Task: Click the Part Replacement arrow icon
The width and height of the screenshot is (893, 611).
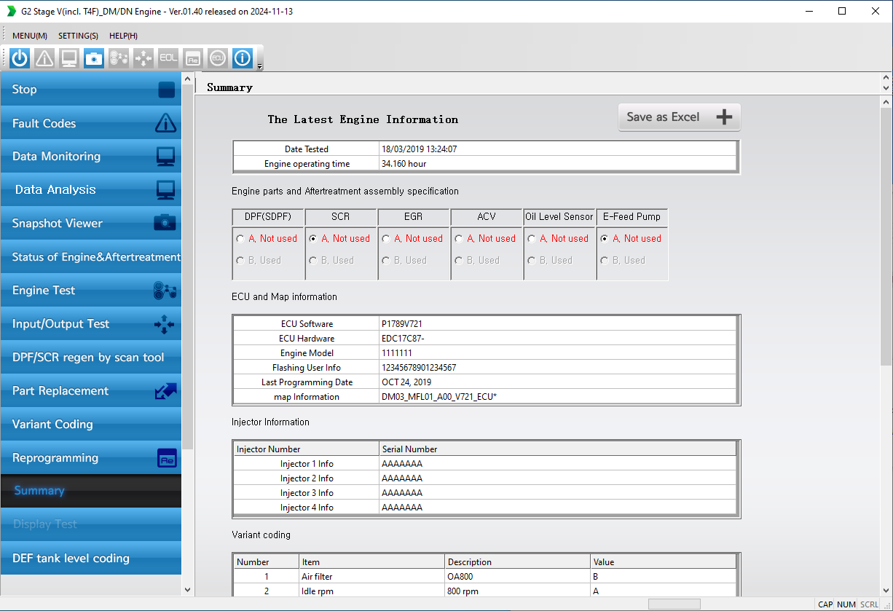Action: [166, 392]
